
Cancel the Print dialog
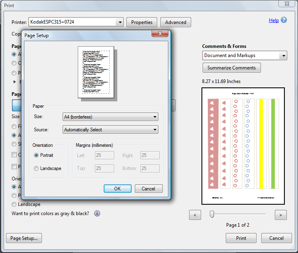pyautogui.click(x=276, y=238)
